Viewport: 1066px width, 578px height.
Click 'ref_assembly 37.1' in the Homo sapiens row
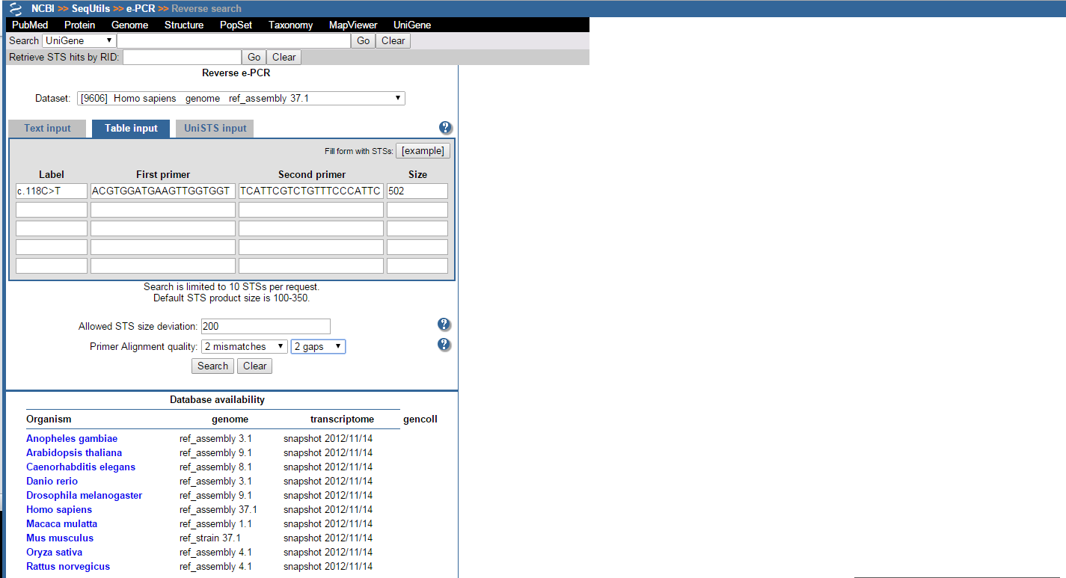218,510
